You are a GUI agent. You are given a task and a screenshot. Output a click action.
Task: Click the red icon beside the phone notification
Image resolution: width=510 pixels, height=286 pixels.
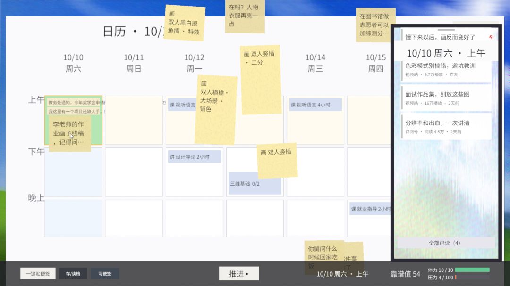click(491, 37)
